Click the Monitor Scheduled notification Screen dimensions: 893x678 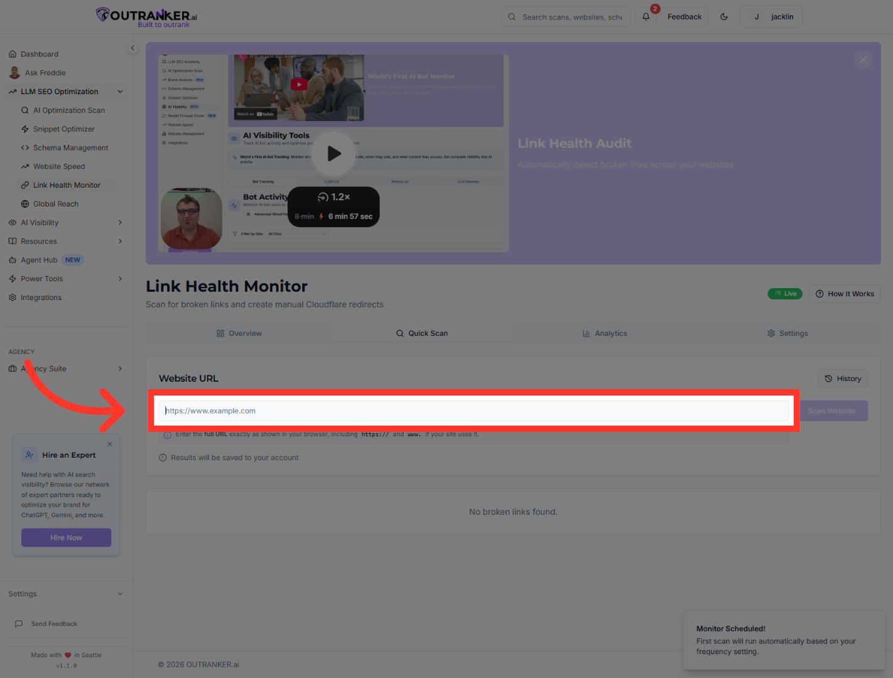click(784, 640)
